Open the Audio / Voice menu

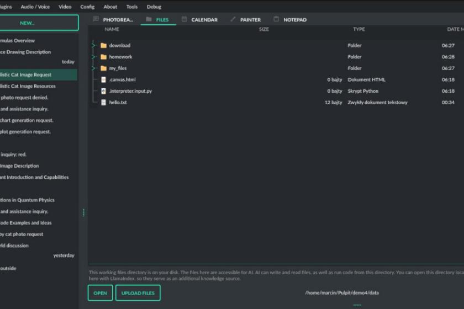click(35, 7)
